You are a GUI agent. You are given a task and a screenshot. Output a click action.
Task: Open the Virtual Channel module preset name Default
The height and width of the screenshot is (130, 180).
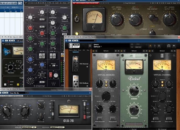click(162, 51)
